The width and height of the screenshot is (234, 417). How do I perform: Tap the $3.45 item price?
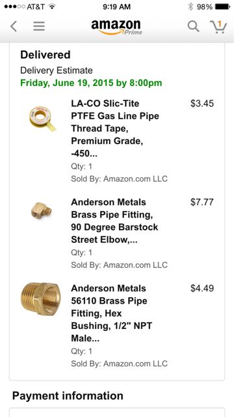coord(202,103)
